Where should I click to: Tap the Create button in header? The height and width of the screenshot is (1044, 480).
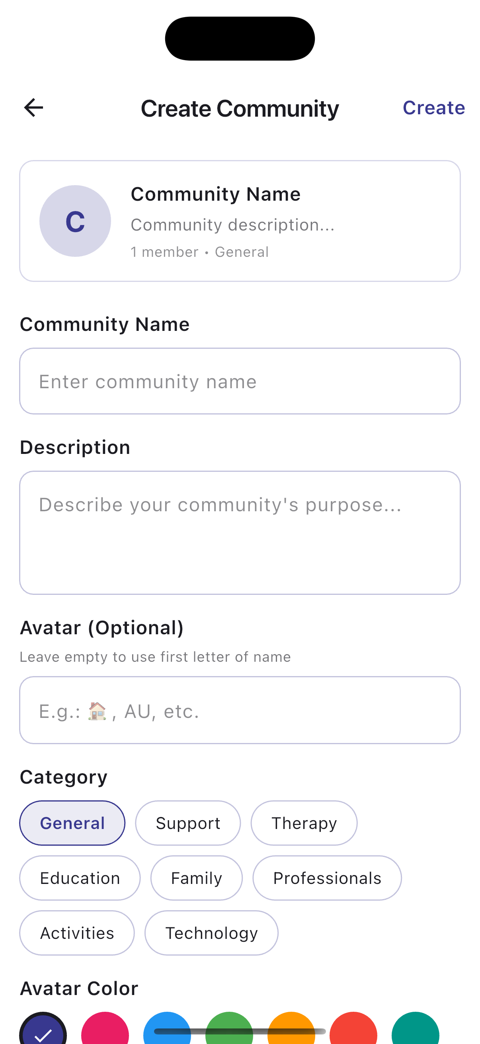coord(433,108)
